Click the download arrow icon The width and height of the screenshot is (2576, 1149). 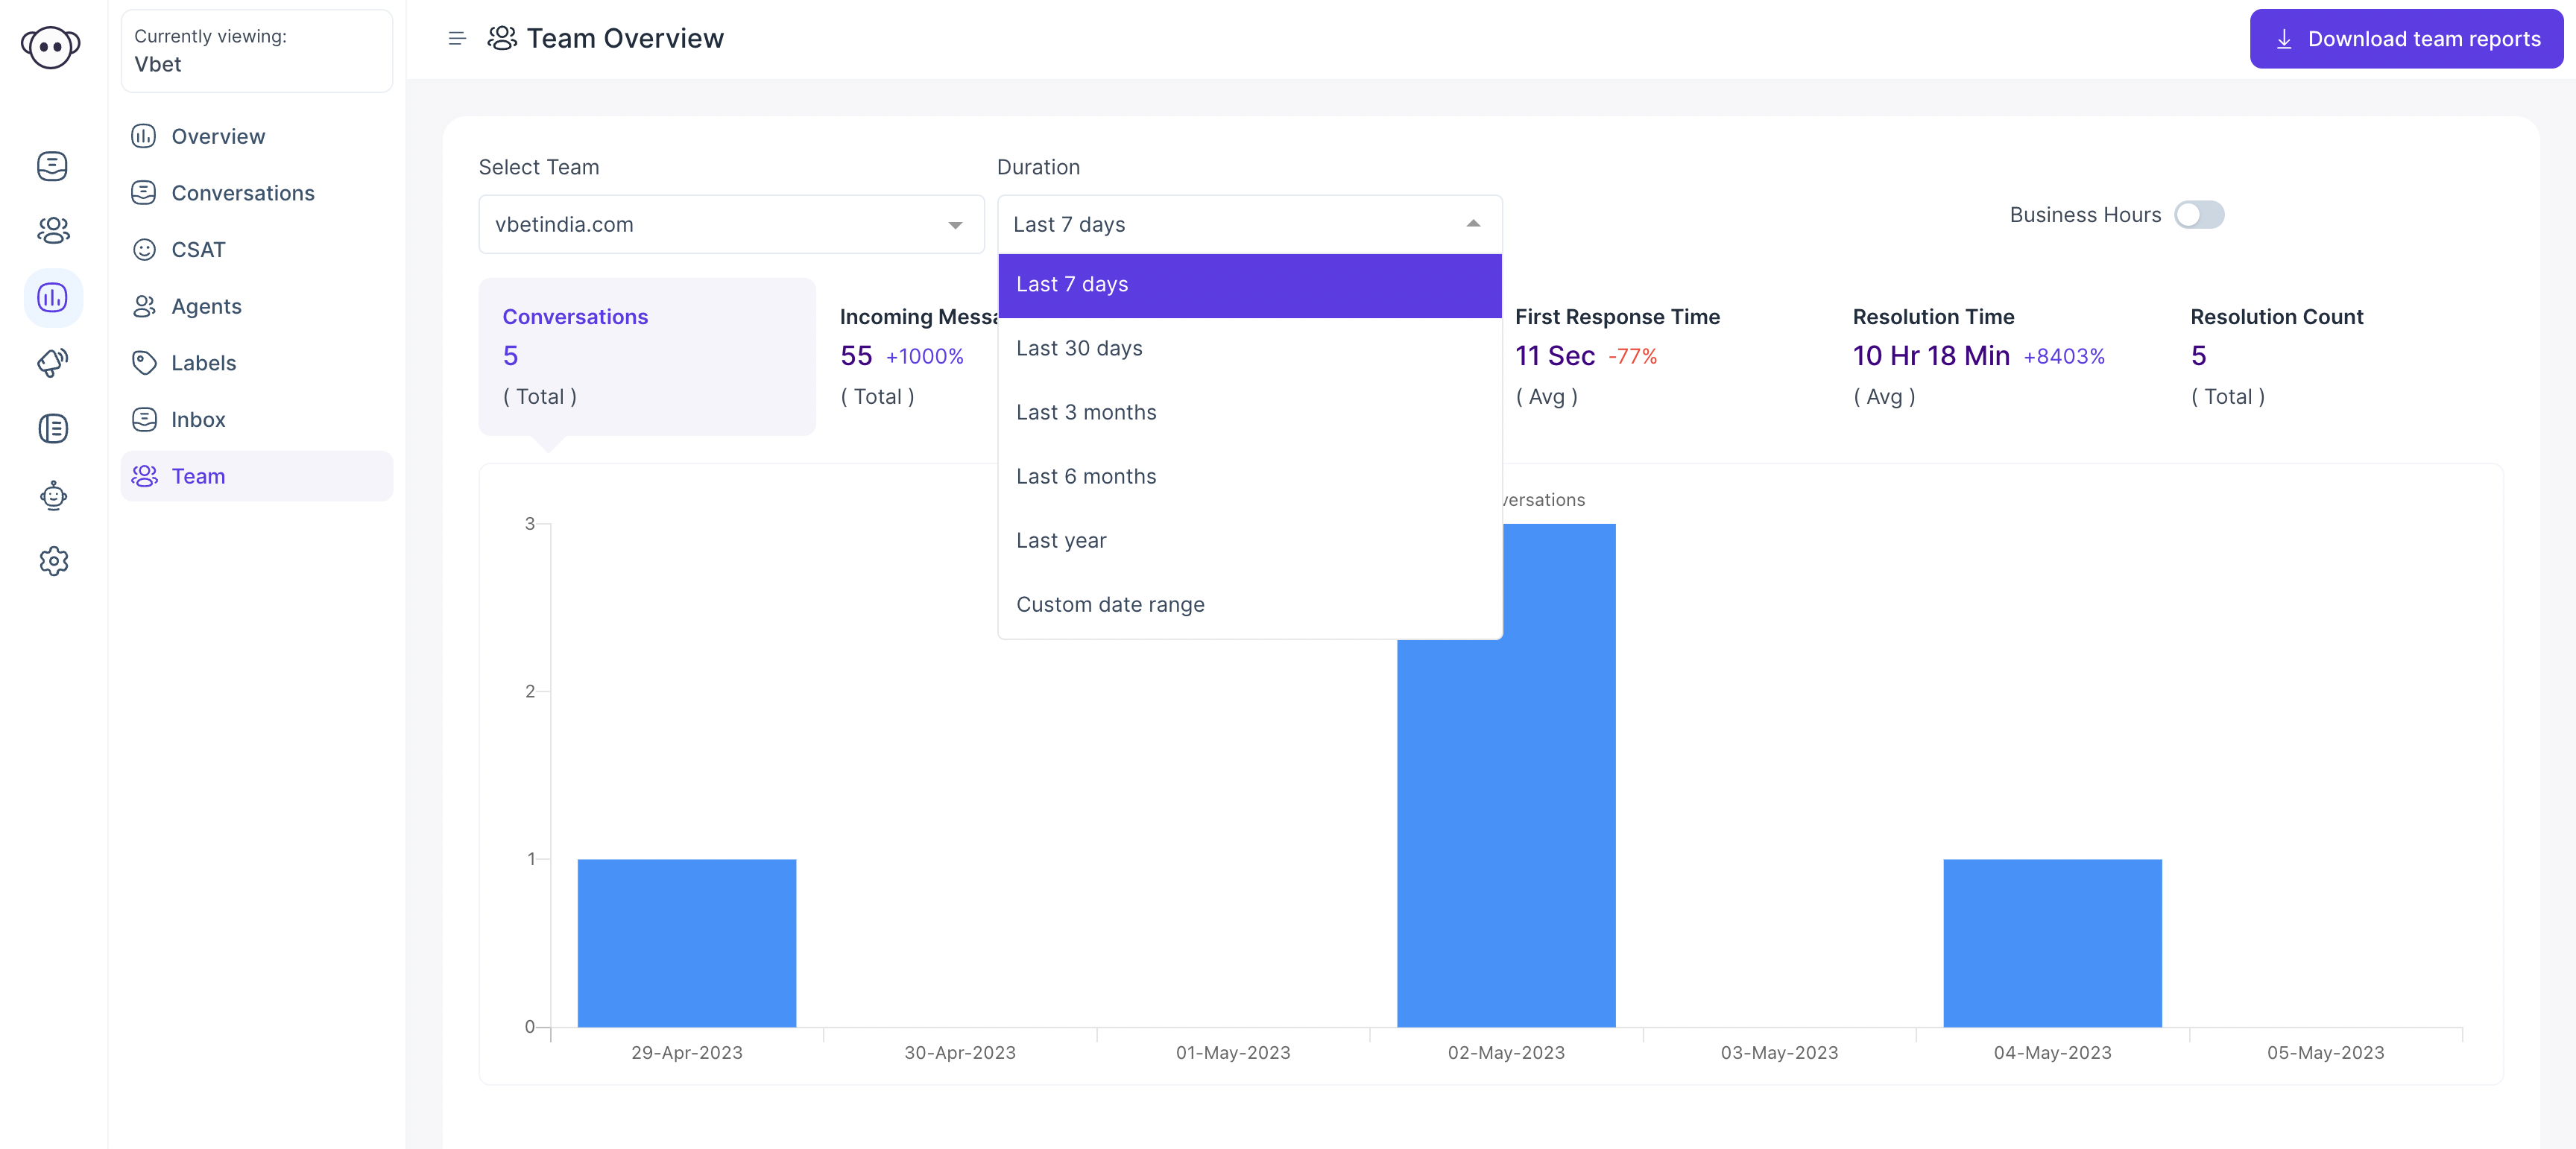[x=2284, y=39]
